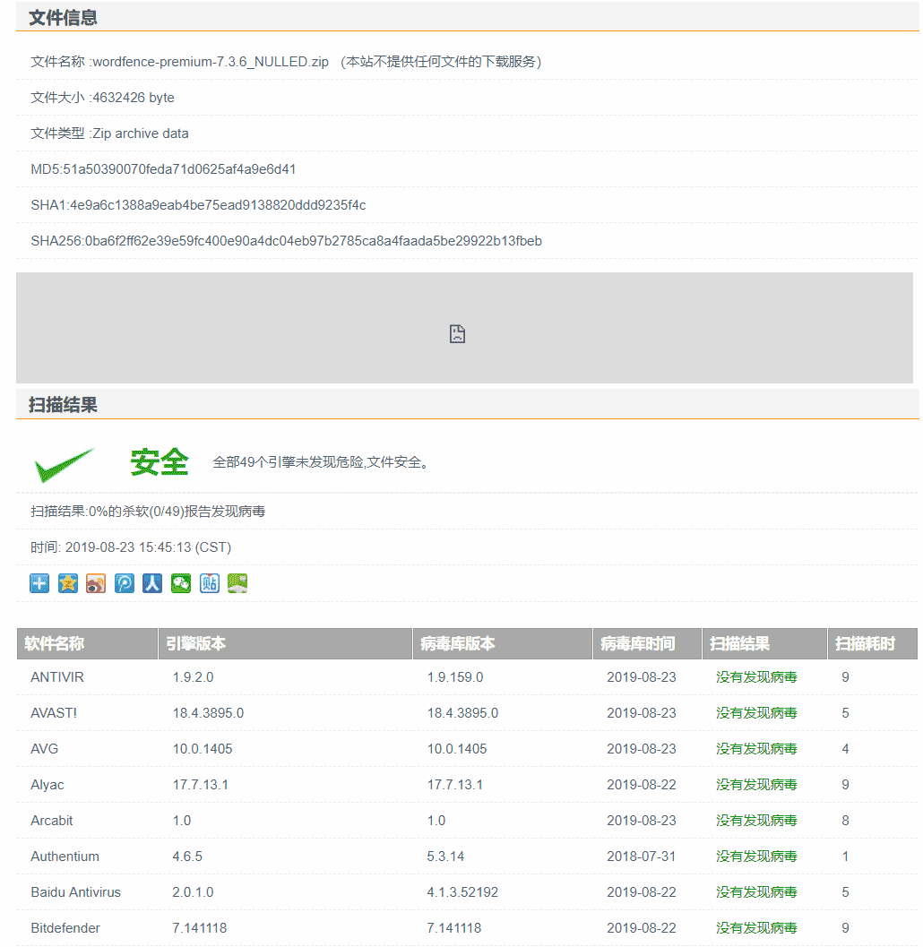The height and width of the screenshot is (947, 923).
Task: Click the Bitdefender engine name
Action: (65, 928)
